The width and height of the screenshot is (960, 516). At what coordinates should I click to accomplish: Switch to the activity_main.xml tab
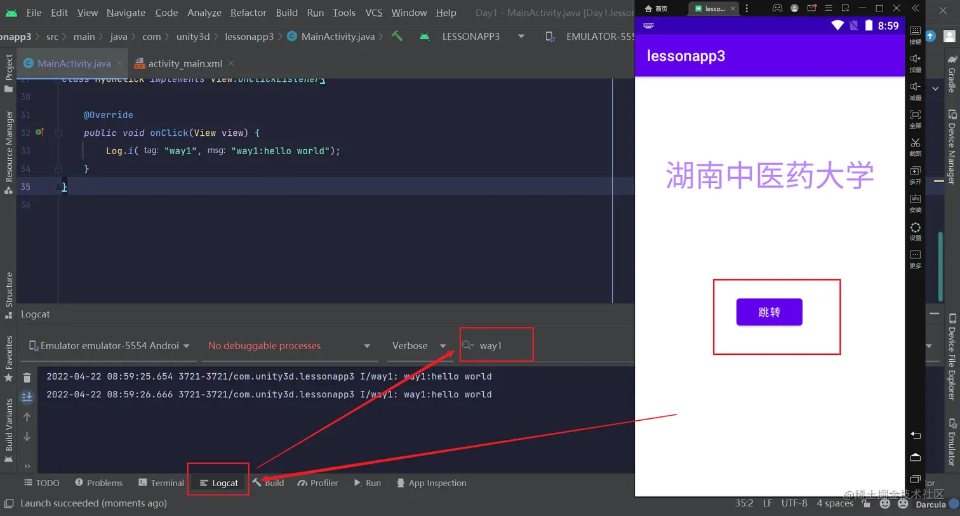click(185, 63)
